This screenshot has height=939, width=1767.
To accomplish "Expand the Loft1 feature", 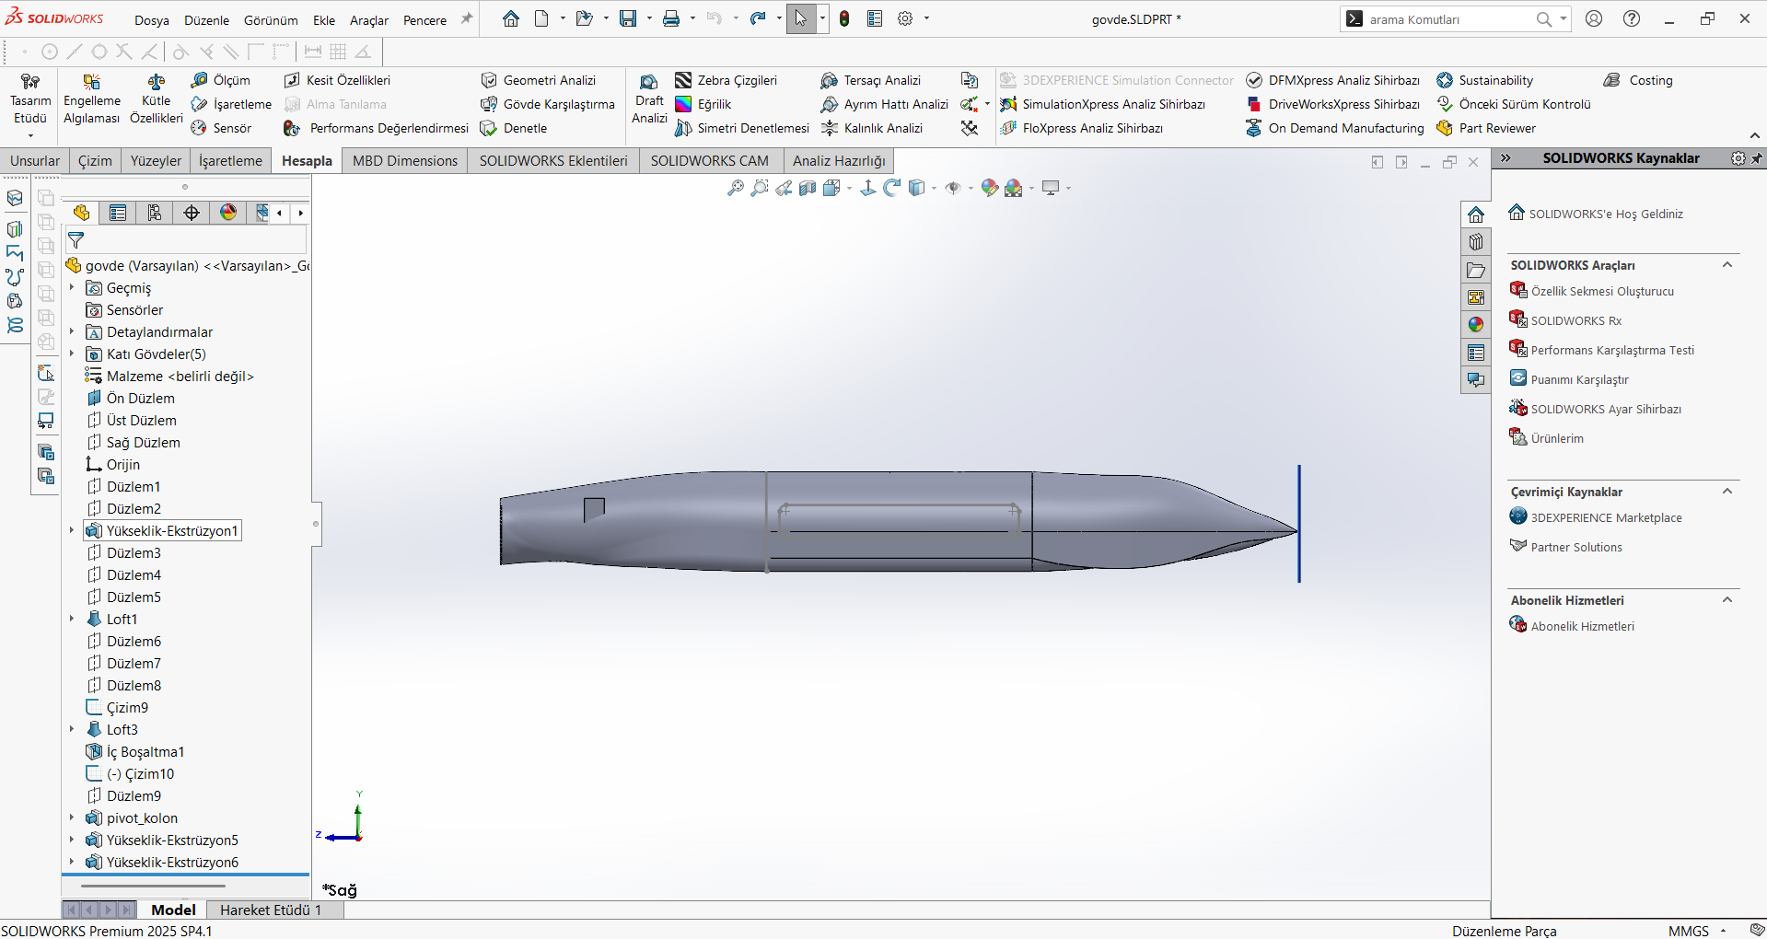I will pyautogui.click(x=72, y=620).
